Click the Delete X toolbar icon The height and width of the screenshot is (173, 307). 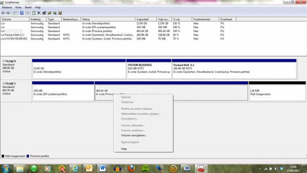(x=39, y=13)
